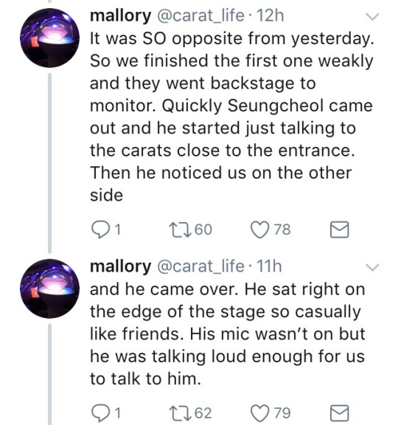This screenshot has width=398, height=425.
Task: Open mallory's name on the 11h tweet
Action: click(x=120, y=266)
